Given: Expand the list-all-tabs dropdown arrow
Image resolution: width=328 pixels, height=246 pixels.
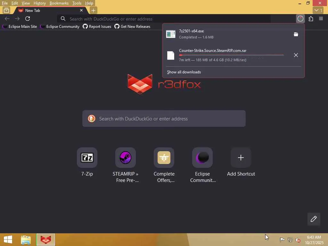Looking at the screenshot, I should pos(318,10).
